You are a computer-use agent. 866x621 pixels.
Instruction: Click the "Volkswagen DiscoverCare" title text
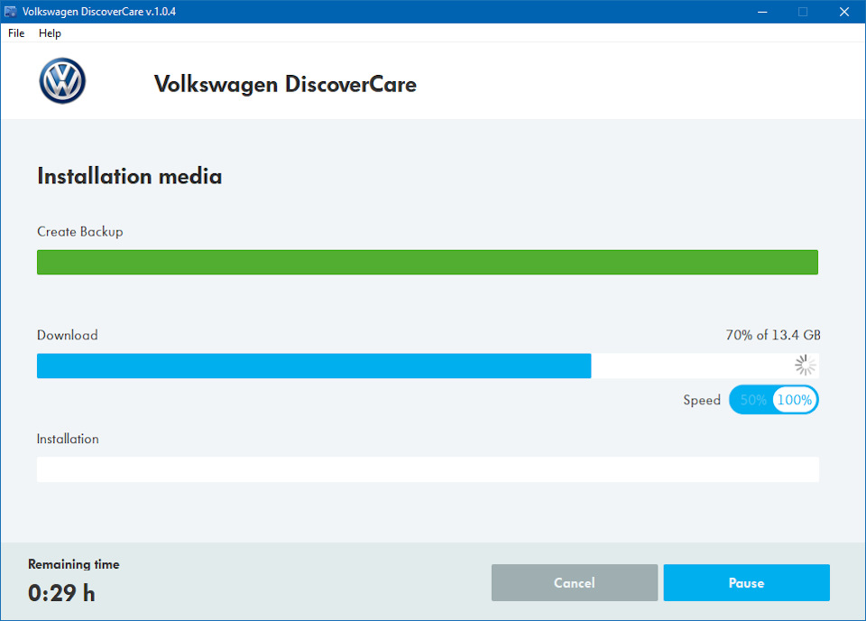(x=285, y=84)
